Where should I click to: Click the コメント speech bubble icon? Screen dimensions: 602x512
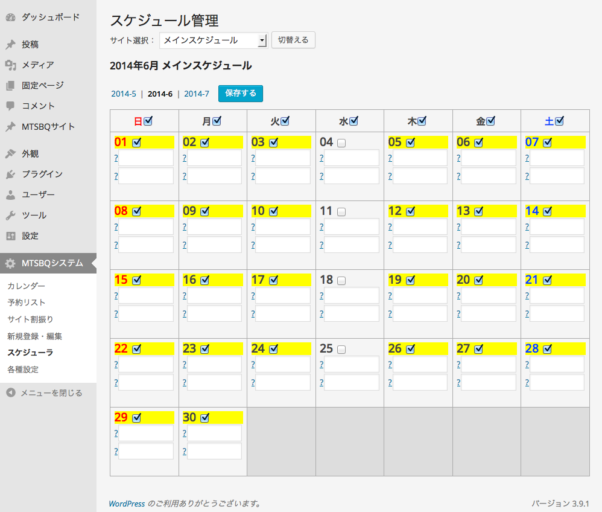pos(11,106)
